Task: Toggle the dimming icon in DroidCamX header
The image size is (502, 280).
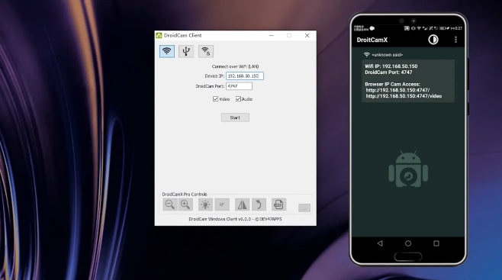Action: 433,40
